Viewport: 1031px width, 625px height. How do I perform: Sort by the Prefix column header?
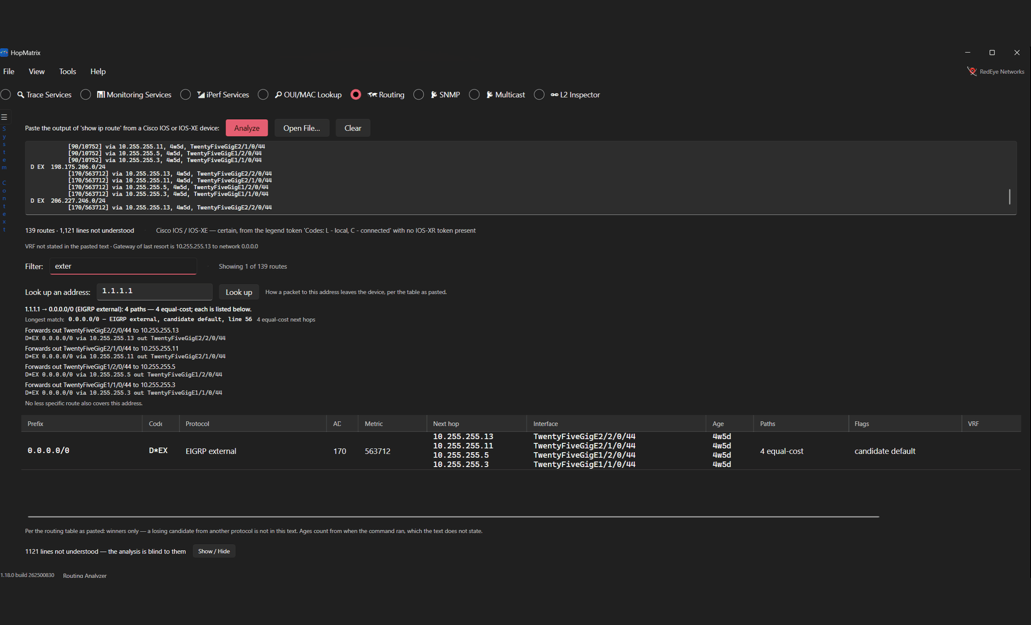tap(81, 424)
